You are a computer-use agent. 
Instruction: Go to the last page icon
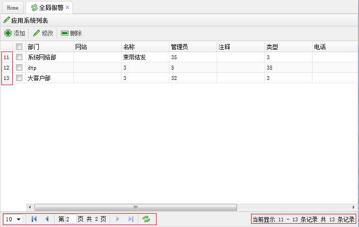tap(131, 219)
